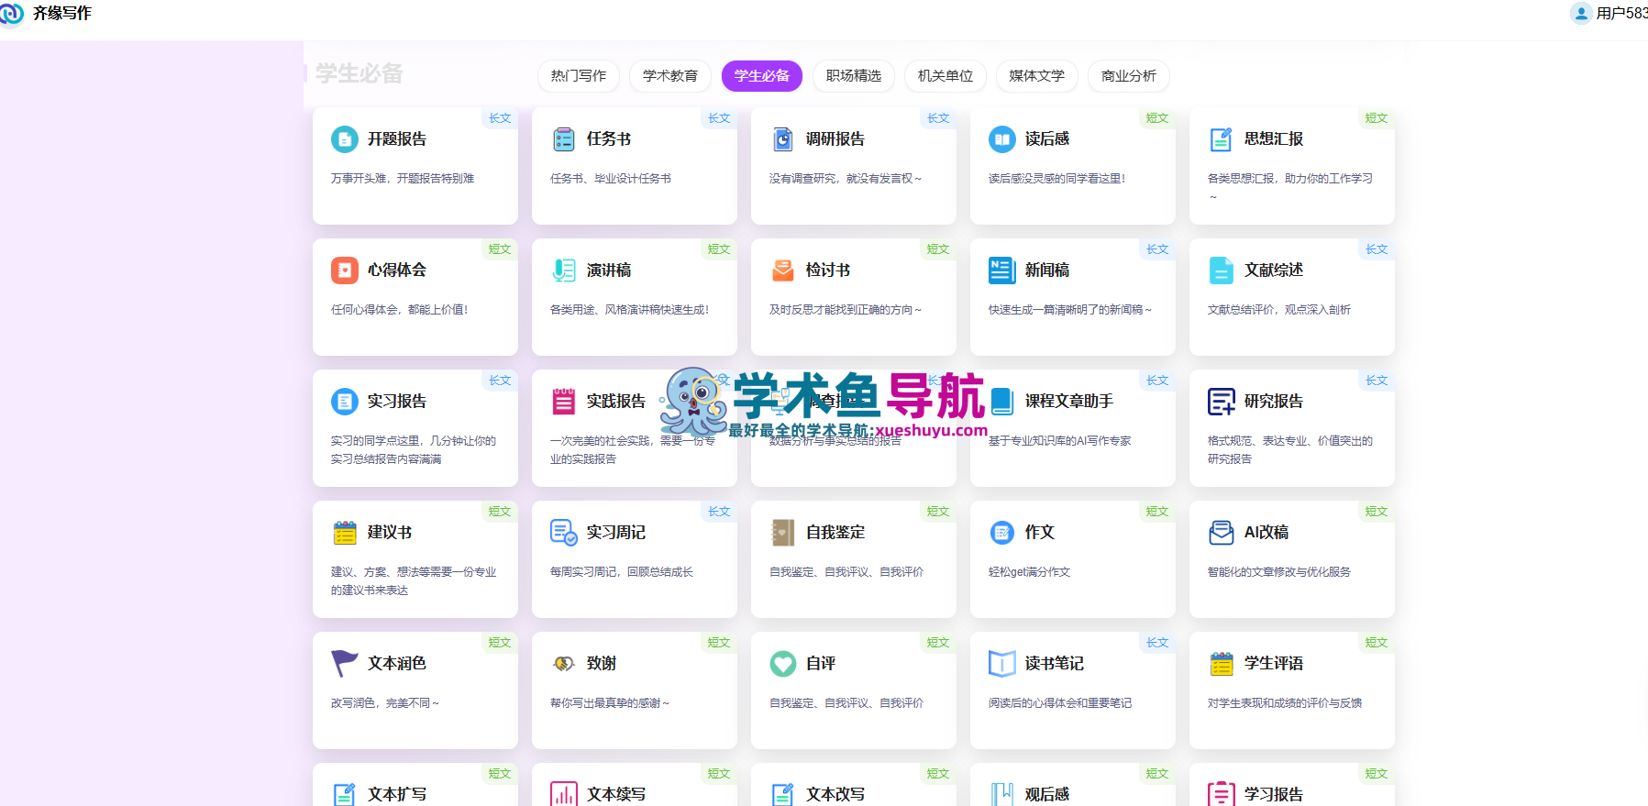Screen dimensions: 1648x806
Task: Click text 各类用途、风格演讲稿快速生成!
Action: click(629, 310)
